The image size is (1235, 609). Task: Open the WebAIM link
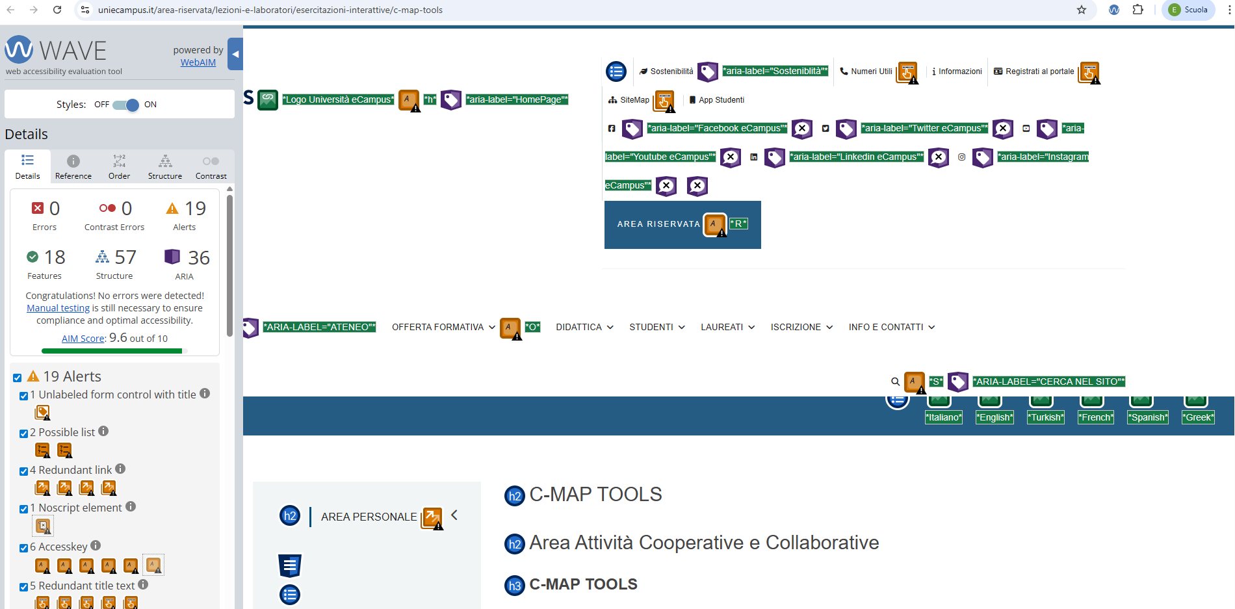coord(198,62)
